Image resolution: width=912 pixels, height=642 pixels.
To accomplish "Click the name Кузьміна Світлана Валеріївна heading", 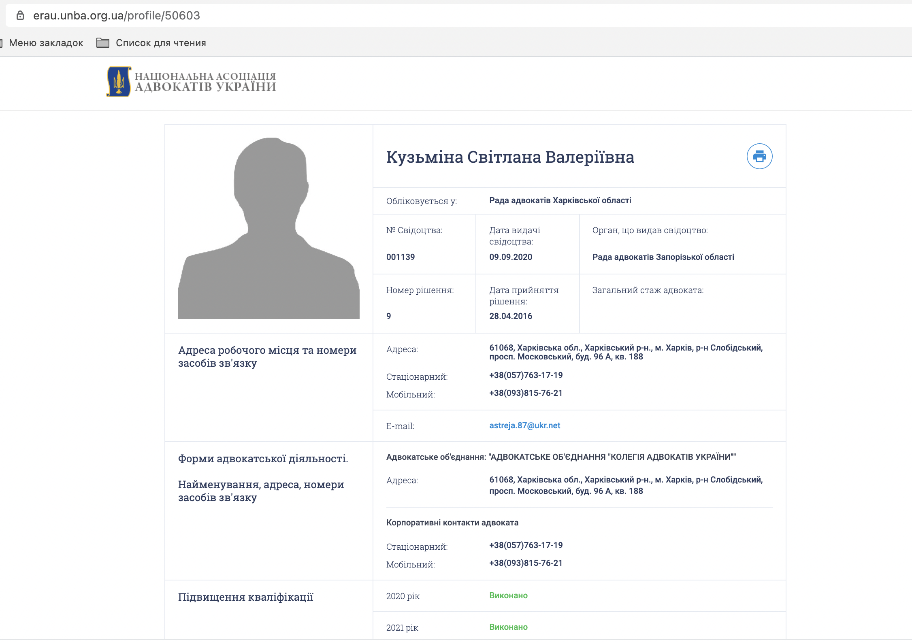I will click(510, 157).
